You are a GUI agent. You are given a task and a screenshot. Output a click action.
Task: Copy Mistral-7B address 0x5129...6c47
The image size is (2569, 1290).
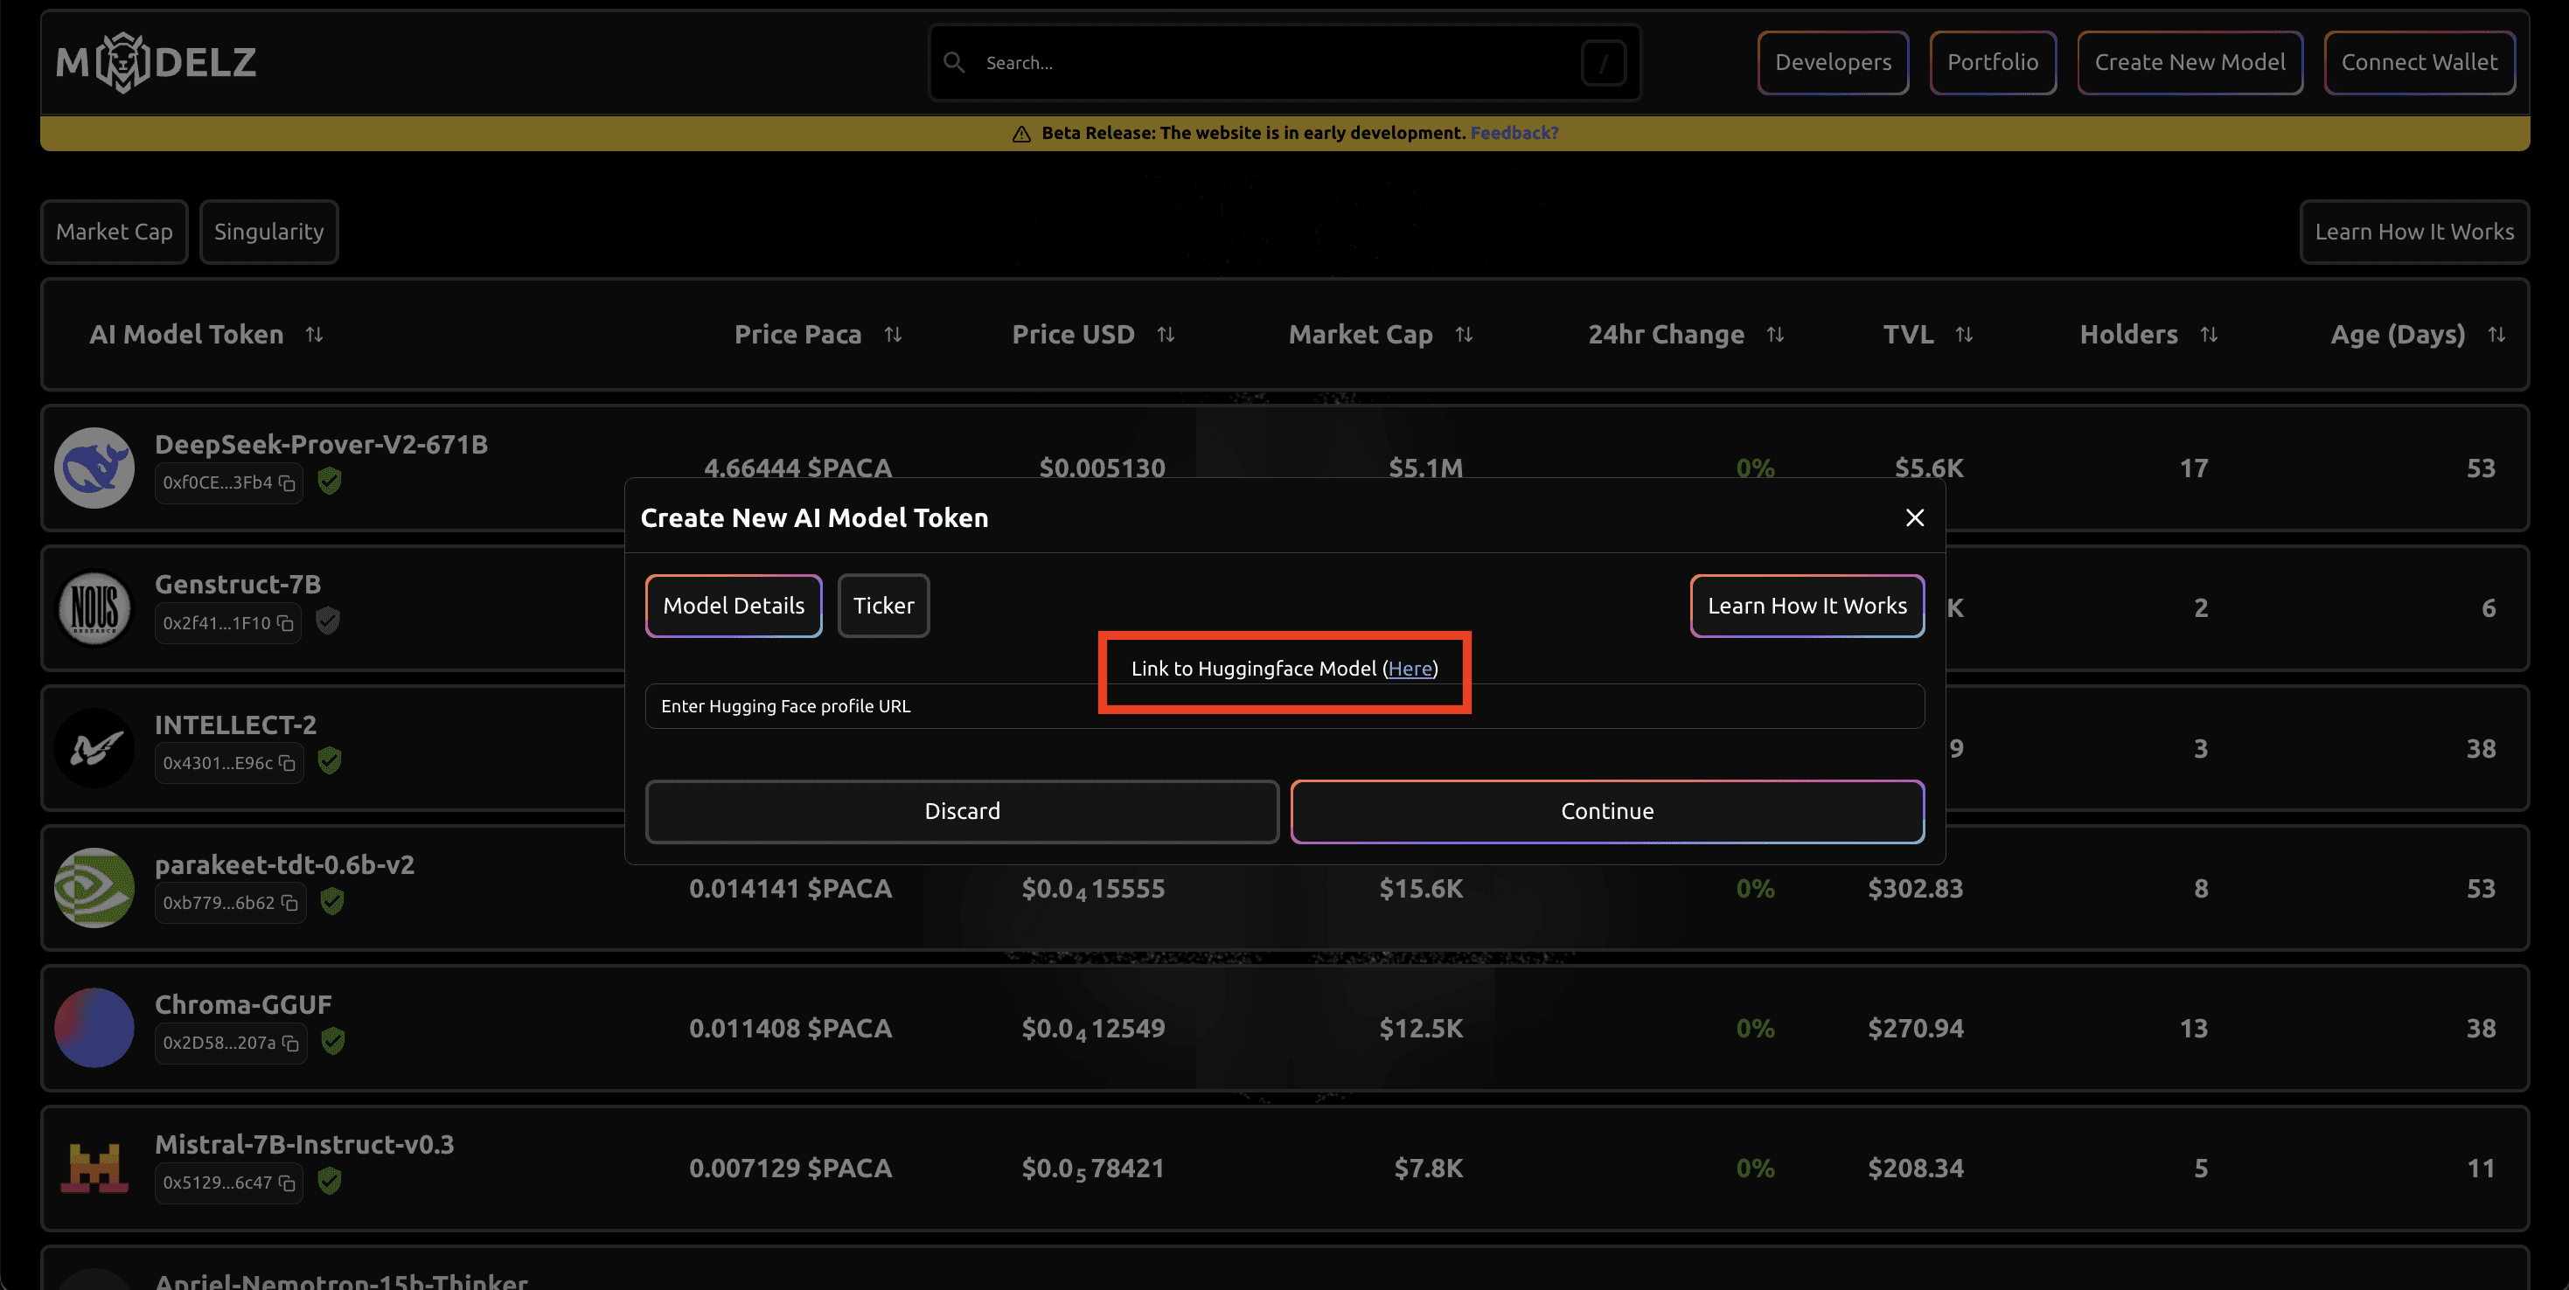[287, 1183]
